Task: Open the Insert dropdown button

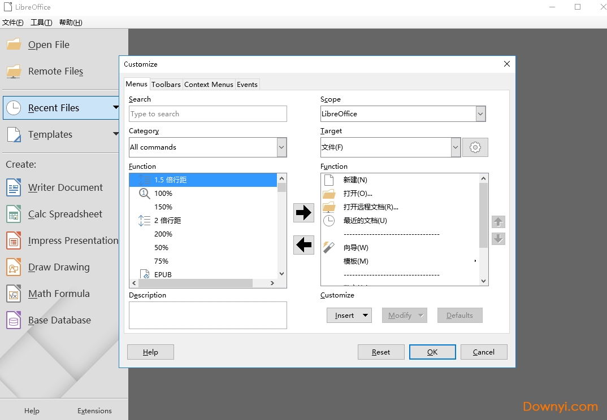Action: [x=349, y=316]
